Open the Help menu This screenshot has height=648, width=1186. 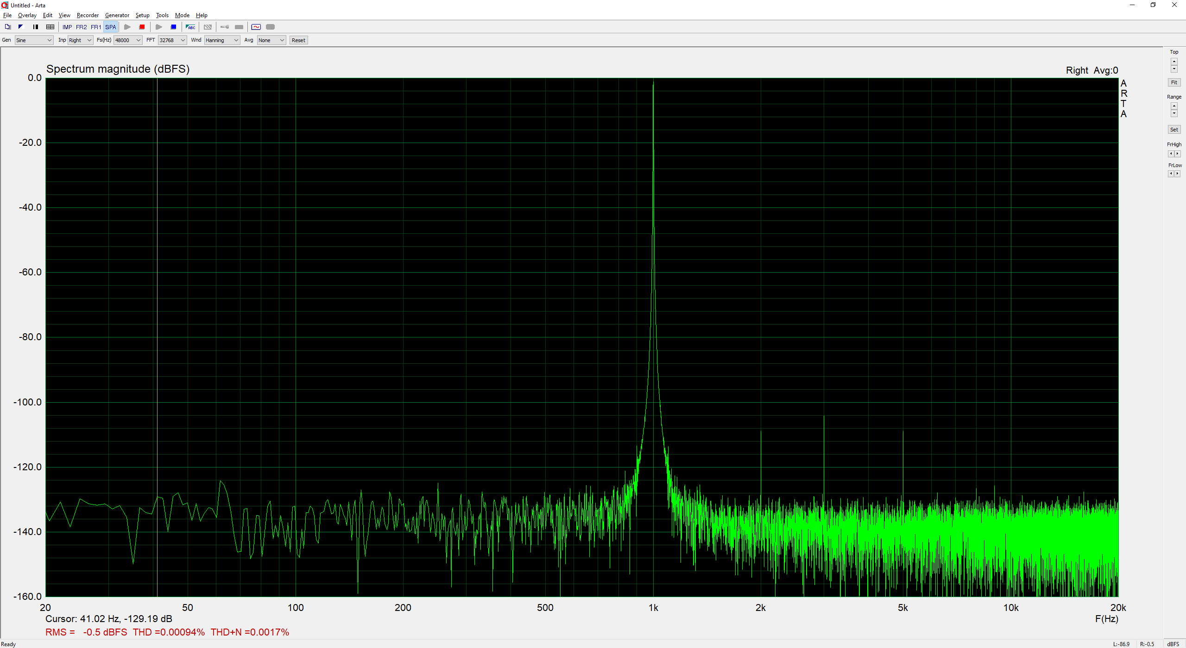(202, 15)
